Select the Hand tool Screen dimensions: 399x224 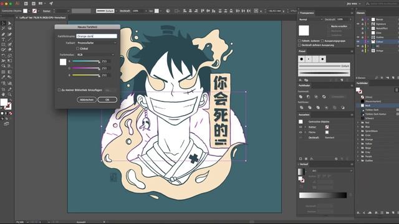point(3,95)
